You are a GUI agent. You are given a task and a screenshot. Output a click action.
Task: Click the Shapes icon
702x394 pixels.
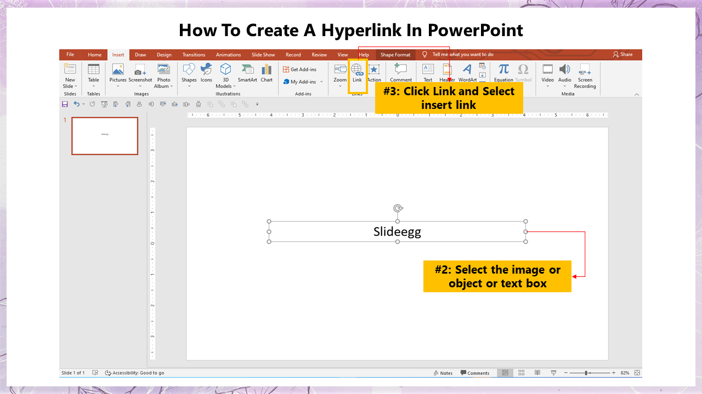click(x=189, y=69)
